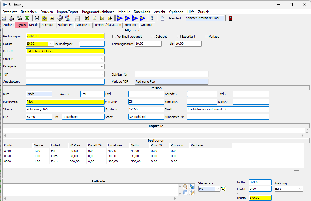Tick the Gebucht checkbox
The width and height of the screenshot is (311, 201).
(153, 37)
